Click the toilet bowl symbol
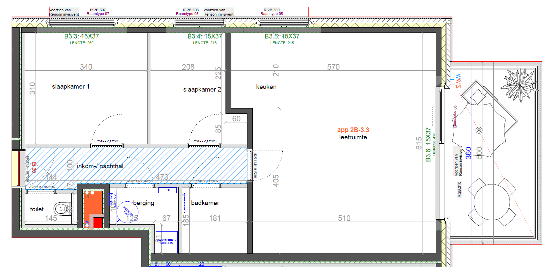 point(61,209)
